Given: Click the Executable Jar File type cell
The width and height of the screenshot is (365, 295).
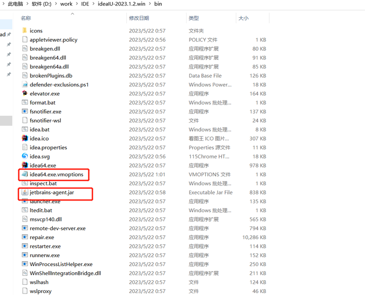Looking at the screenshot, I should (x=211, y=192).
